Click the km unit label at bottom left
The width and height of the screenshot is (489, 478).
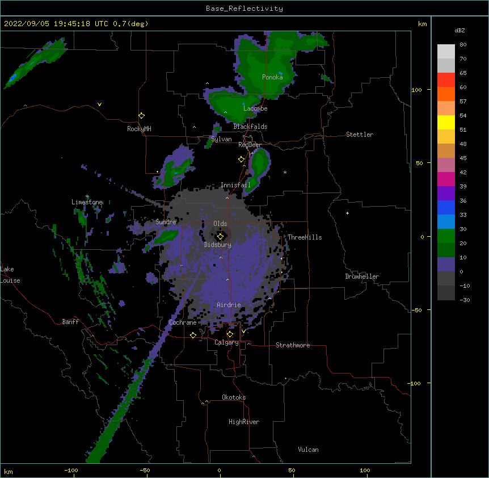(9, 471)
